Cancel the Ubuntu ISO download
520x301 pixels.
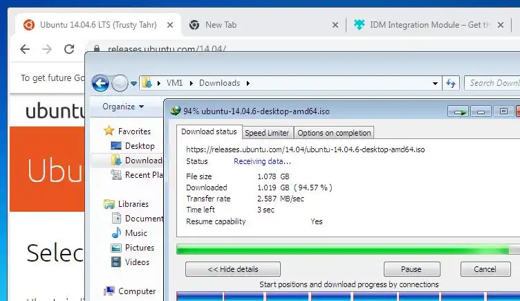tap(485, 269)
